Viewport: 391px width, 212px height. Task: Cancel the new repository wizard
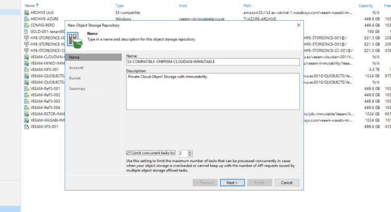tap(287, 183)
